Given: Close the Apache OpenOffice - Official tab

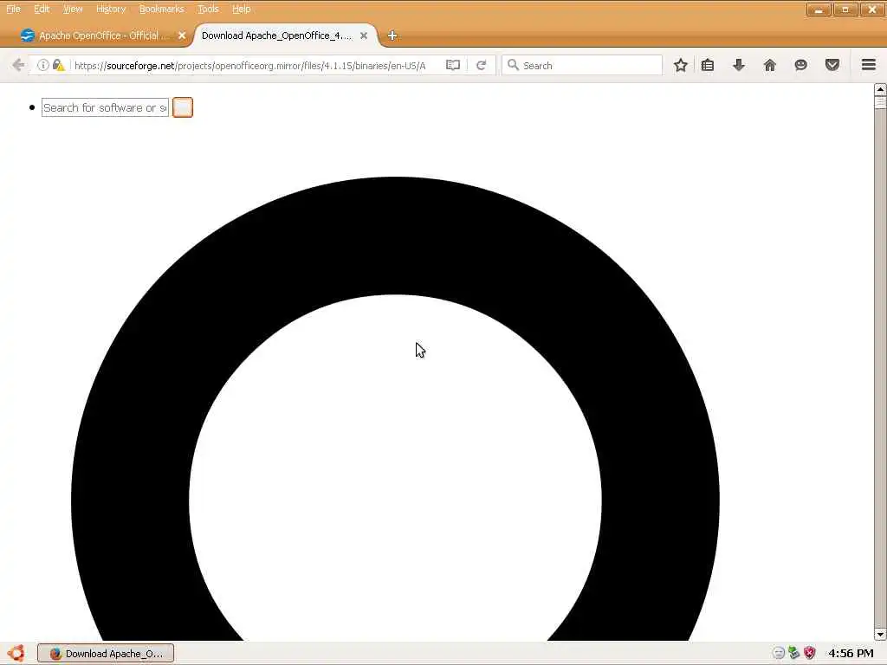Looking at the screenshot, I should click(182, 36).
